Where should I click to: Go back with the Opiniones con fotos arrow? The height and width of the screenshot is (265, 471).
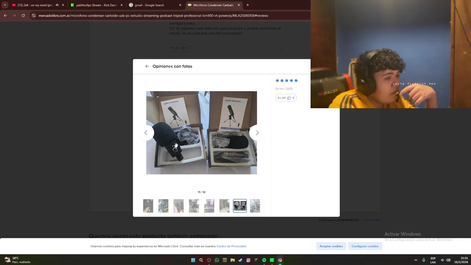tap(147, 66)
